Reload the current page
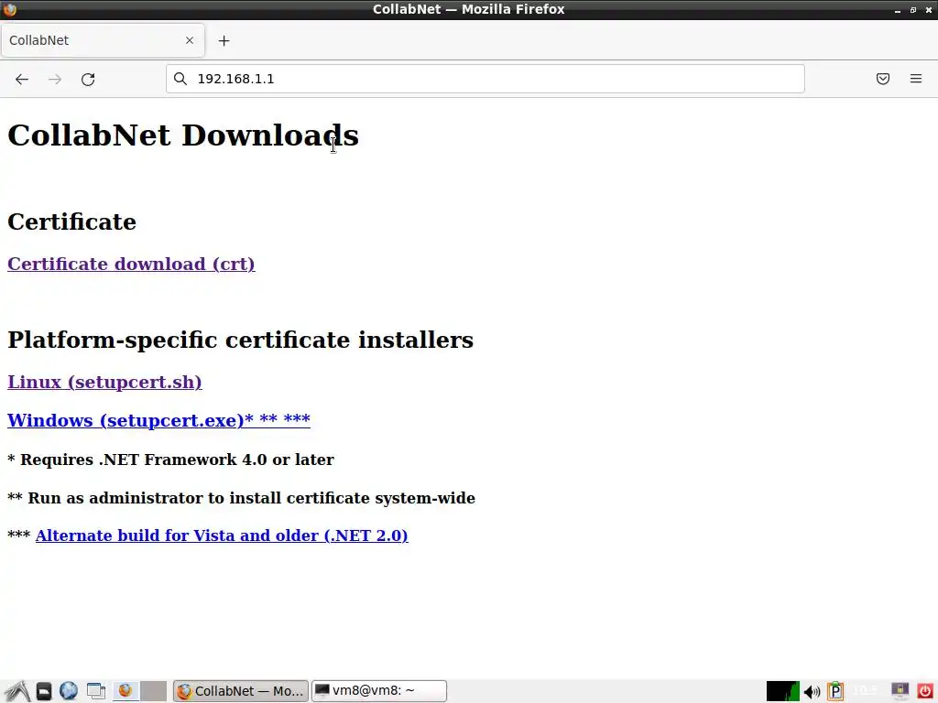This screenshot has width=938, height=703. pyautogui.click(x=88, y=79)
